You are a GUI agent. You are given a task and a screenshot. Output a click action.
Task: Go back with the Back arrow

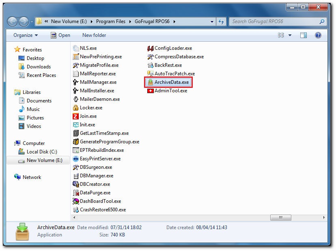tap(13, 21)
